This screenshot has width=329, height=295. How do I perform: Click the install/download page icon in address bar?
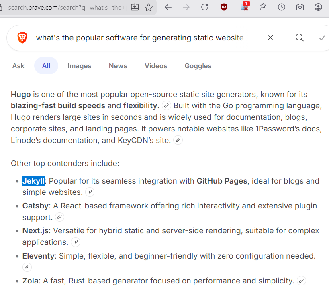(135, 7)
